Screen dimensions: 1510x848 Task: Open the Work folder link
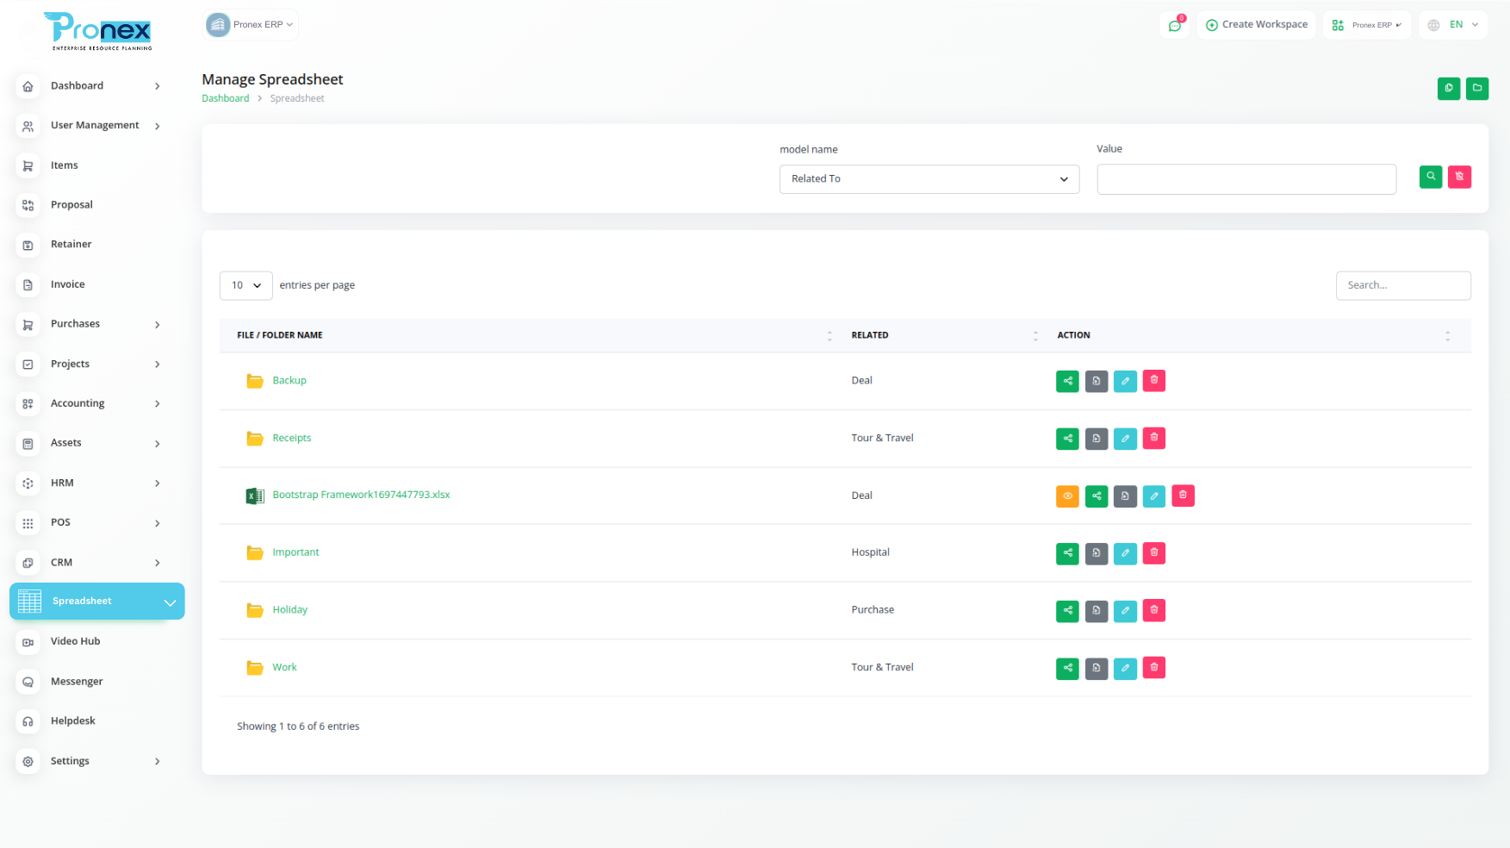[x=284, y=668]
